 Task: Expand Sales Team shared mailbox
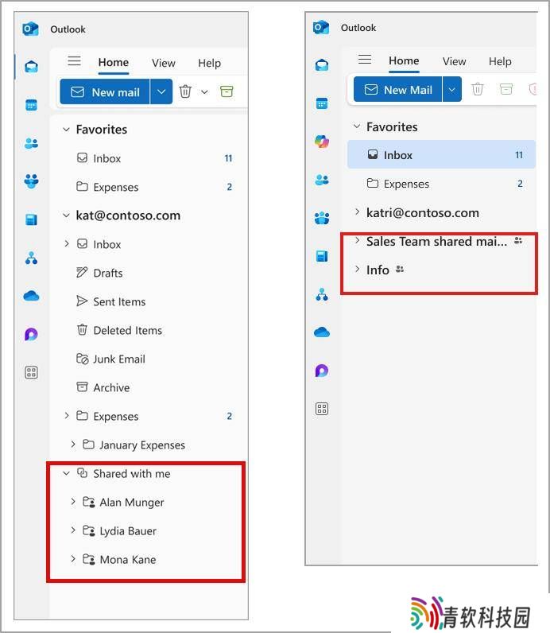coord(357,241)
